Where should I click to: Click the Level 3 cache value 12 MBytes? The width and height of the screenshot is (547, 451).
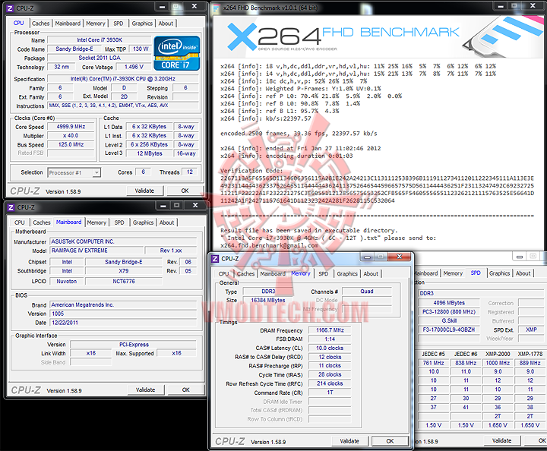tap(150, 153)
